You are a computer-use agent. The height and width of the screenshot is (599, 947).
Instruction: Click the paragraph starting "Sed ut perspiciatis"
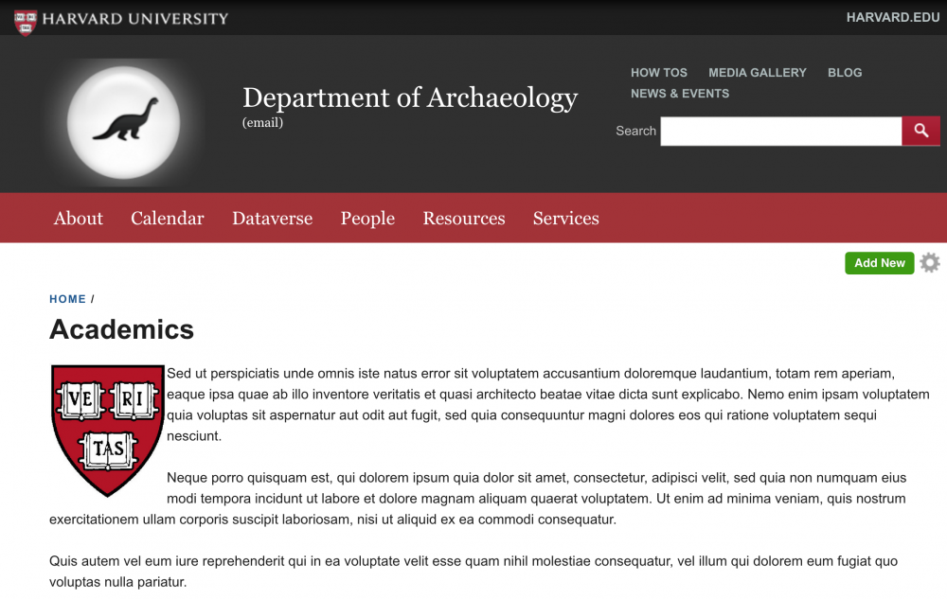(x=548, y=405)
